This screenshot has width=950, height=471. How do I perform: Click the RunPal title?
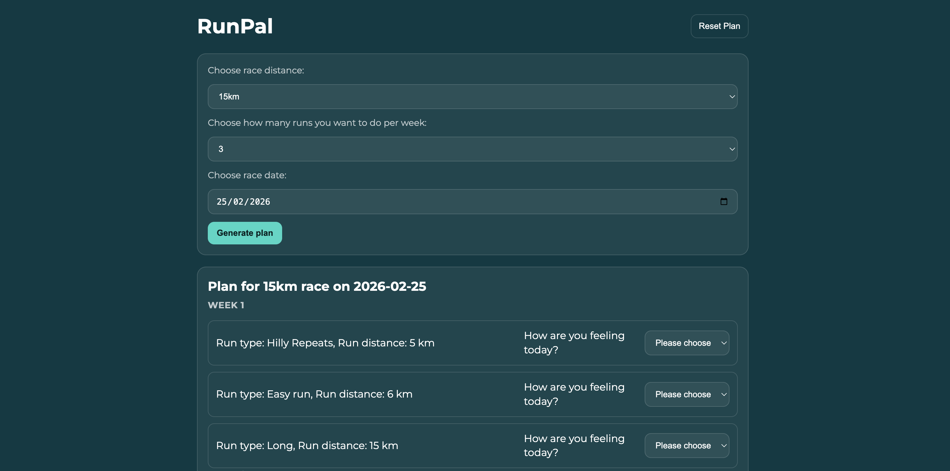(x=235, y=26)
